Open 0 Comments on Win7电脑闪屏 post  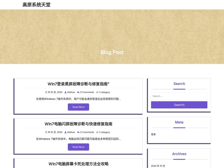[87, 132]
